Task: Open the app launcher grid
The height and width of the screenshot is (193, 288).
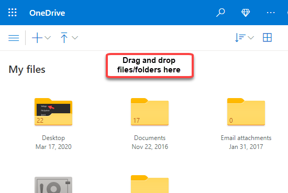Action: [13, 13]
